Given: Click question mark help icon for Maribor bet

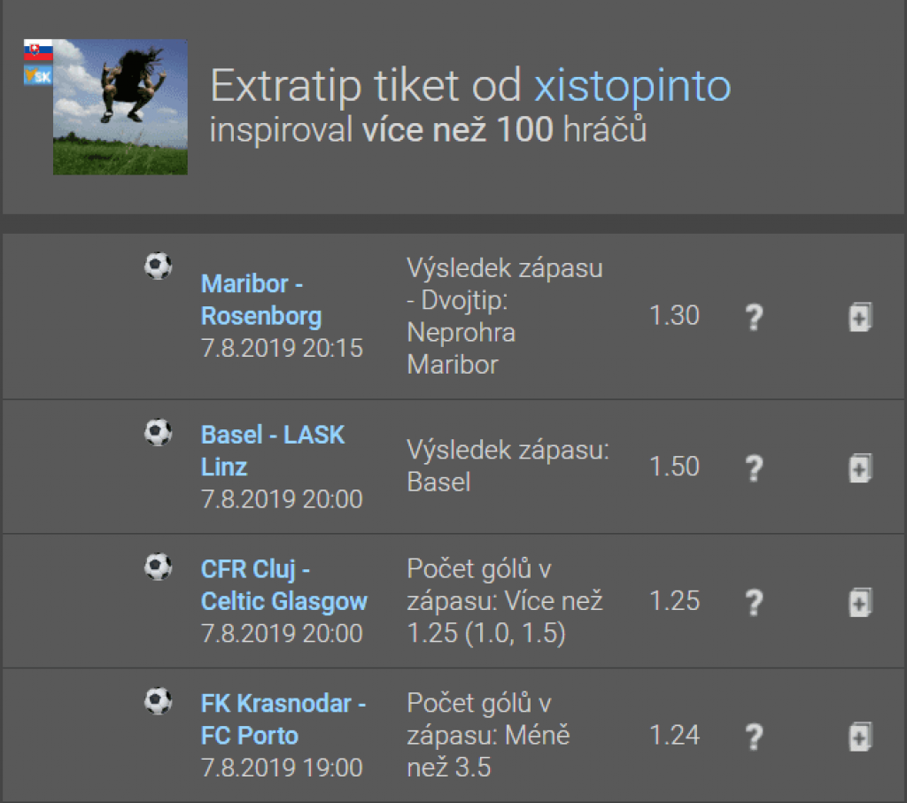Looking at the screenshot, I should point(754,317).
